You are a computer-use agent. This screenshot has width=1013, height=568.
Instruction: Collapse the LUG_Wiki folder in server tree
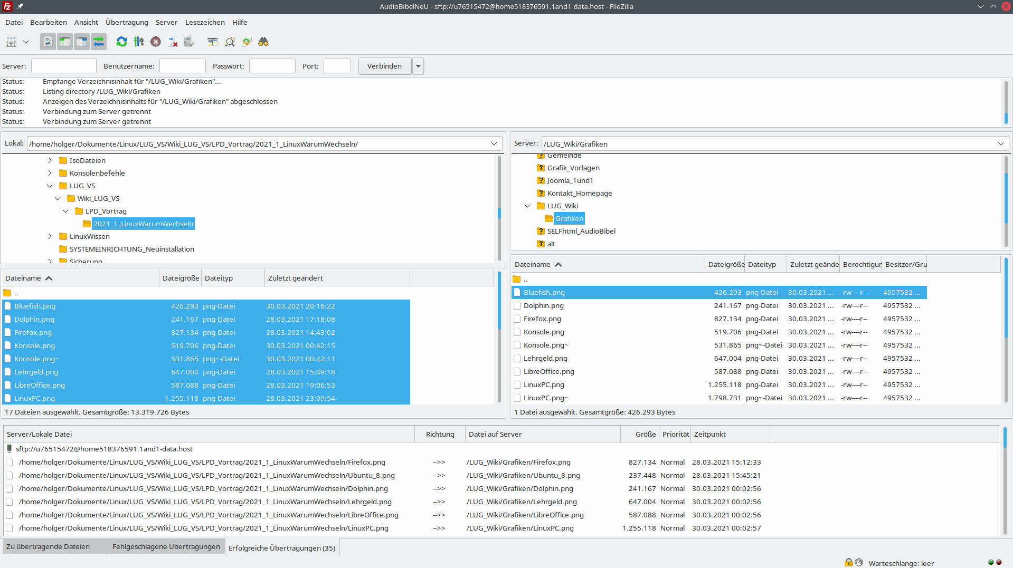coord(527,206)
